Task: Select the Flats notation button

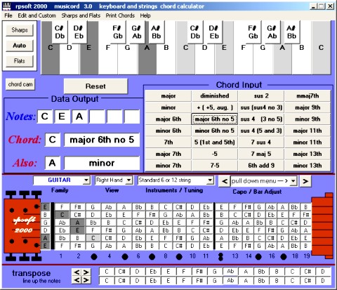Action: click(x=20, y=61)
